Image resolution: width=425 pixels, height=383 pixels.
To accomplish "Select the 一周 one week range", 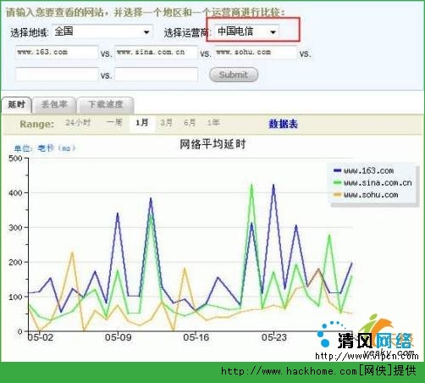I will (x=114, y=123).
